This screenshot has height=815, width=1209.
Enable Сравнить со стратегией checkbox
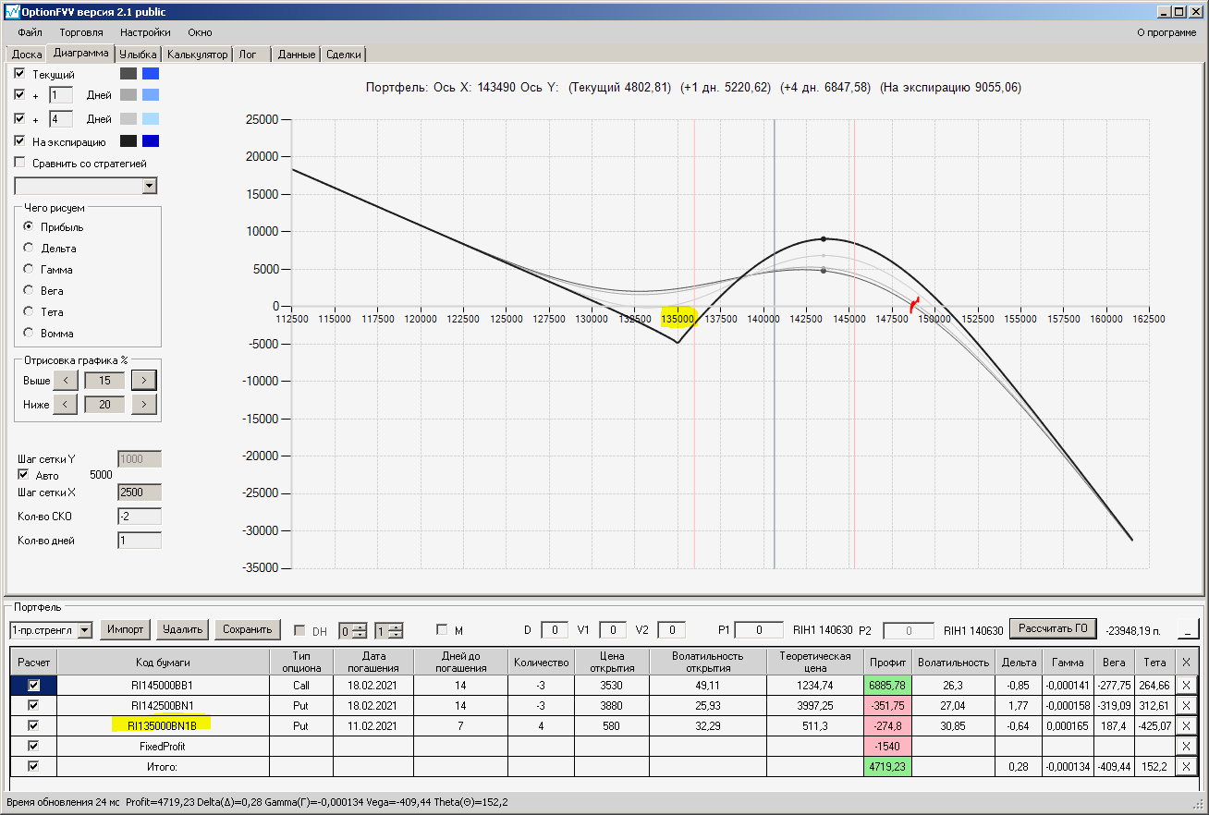click(x=20, y=164)
